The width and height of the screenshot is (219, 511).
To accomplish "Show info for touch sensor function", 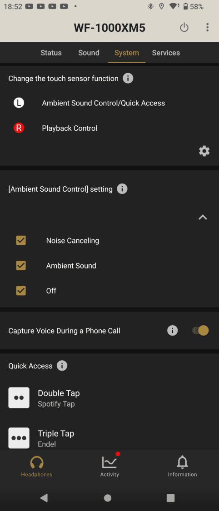I will point(128,79).
